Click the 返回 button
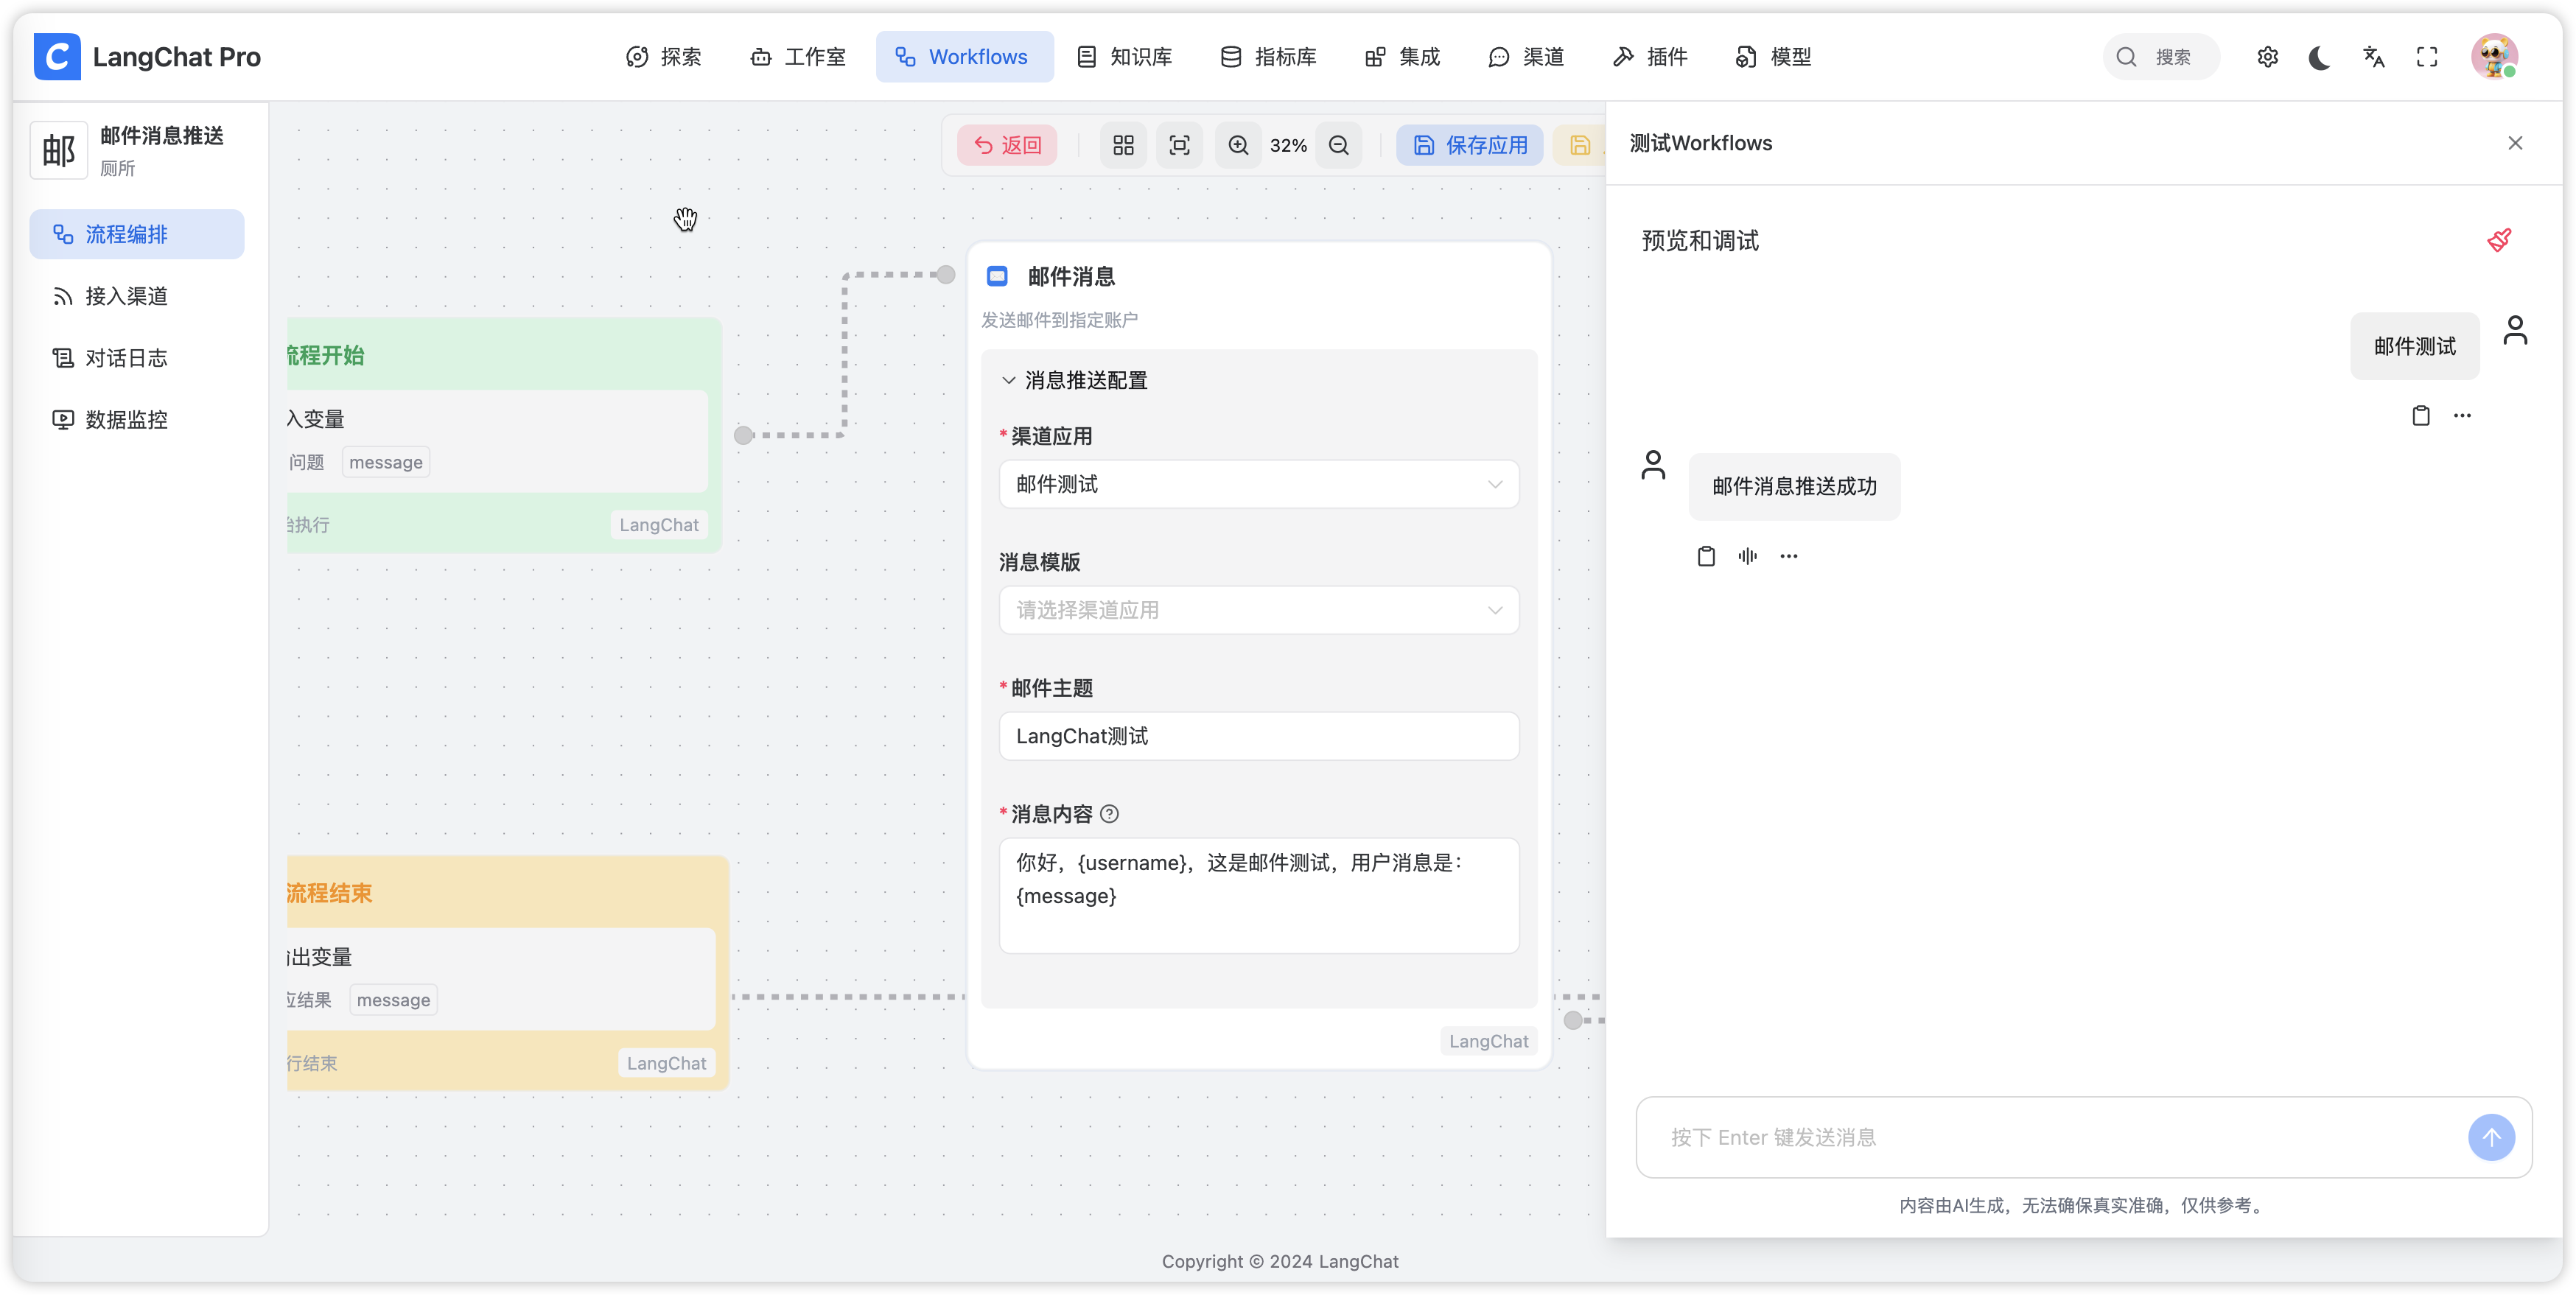The height and width of the screenshot is (1295, 2576). [x=1007, y=146]
